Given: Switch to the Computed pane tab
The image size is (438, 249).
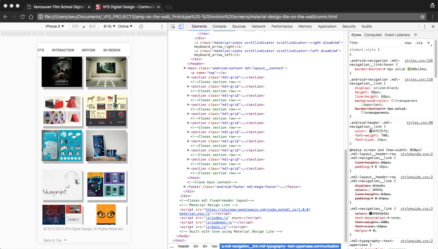Looking at the screenshot, I should click(373, 35).
